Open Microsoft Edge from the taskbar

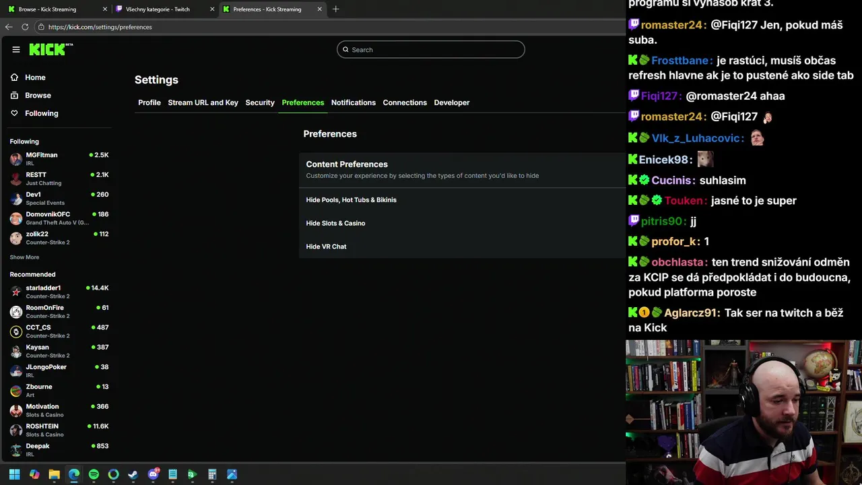coord(74,474)
